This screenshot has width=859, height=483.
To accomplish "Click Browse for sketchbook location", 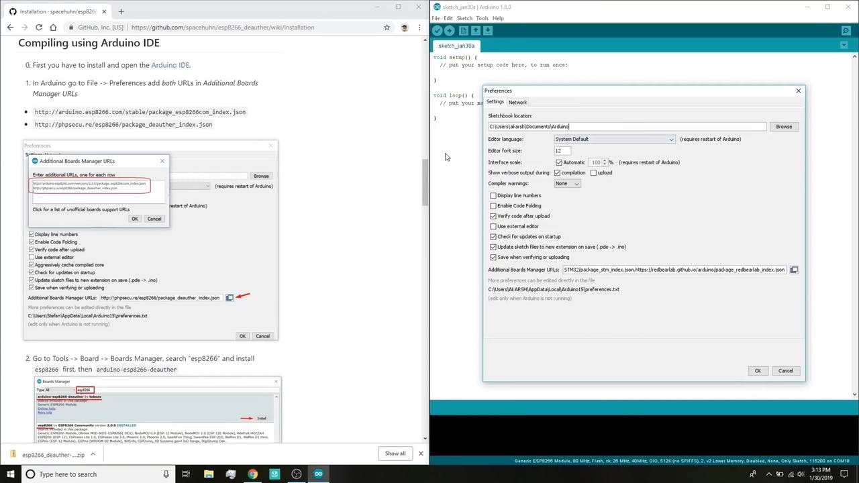I will [784, 126].
